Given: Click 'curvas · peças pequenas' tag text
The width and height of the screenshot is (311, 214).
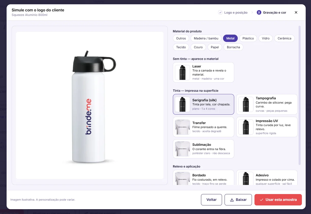Looking at the screenshot, I should pos(271,111).
